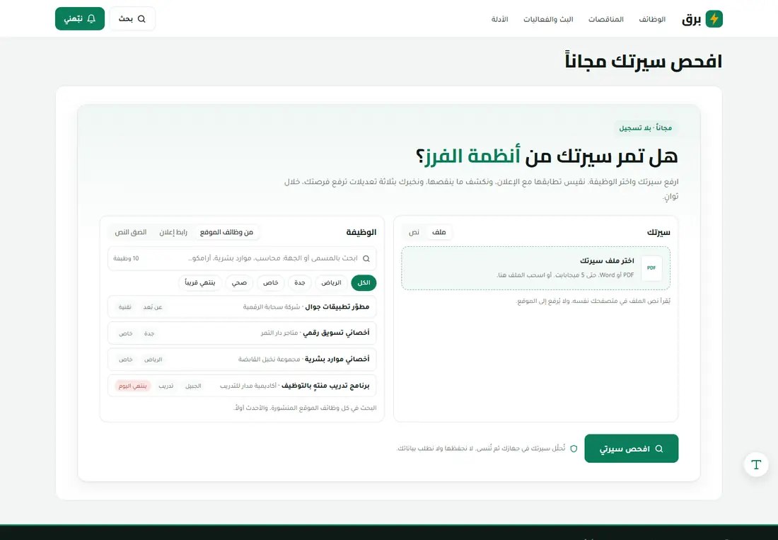Click the تقنية tag
Viewport: 778px width, 540px height.
click(x=125, y=307)
